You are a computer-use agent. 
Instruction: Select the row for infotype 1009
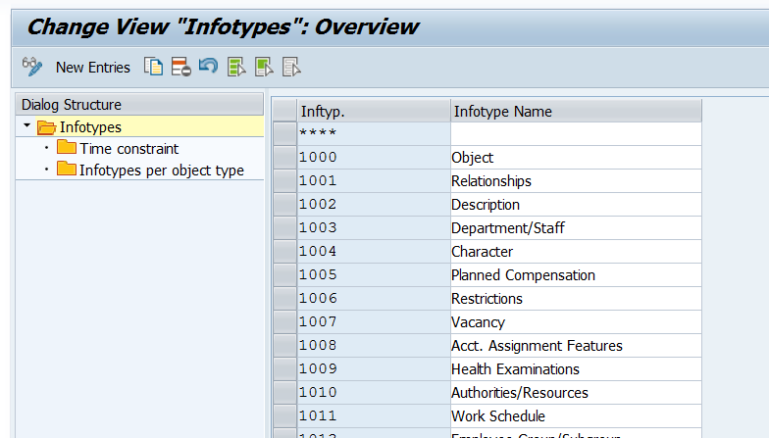tap(284, 368)
